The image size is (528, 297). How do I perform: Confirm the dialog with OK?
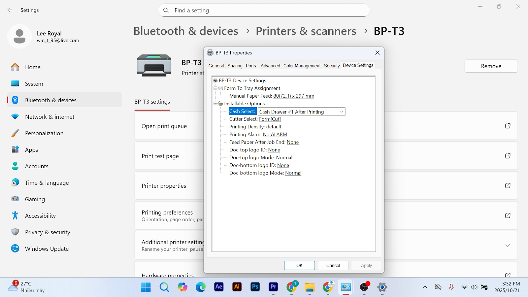tap(299, 265)
